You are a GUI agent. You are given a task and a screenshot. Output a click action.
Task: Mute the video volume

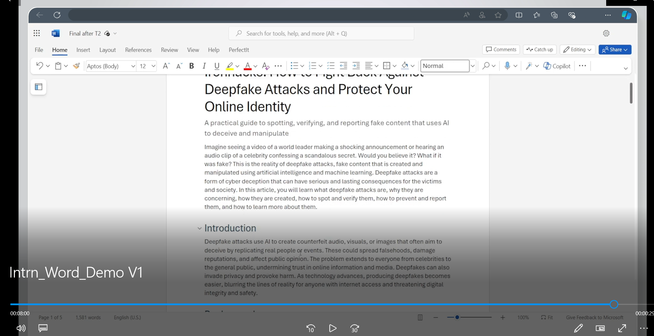(x=21, y=328)
